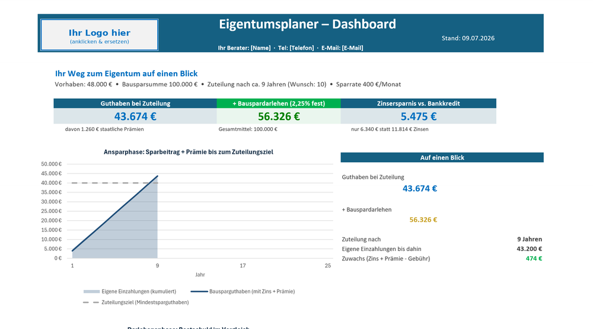
Task: Click 'davon 1.260 € staatliche Prämien' note
Action: click(x=104, y=129)
